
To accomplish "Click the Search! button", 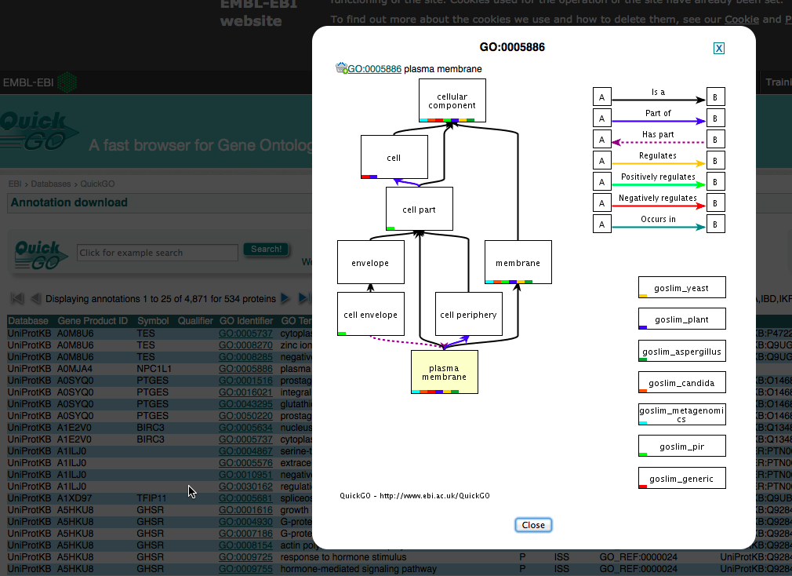I will click(266, 249).
